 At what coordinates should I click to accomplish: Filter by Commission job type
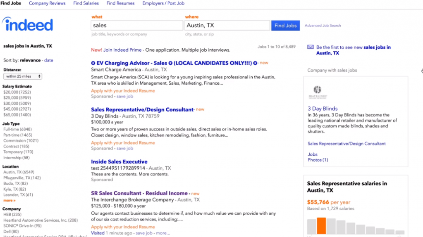21,140
